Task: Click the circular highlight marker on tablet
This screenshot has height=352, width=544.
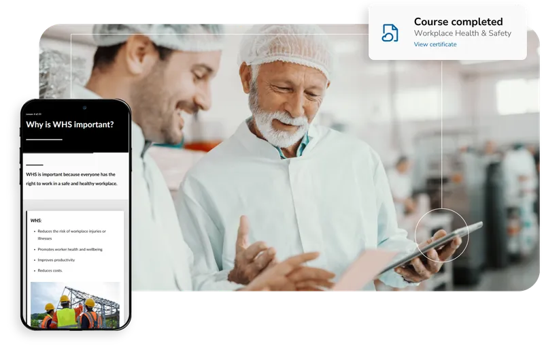Action: (x=441, y=235)
